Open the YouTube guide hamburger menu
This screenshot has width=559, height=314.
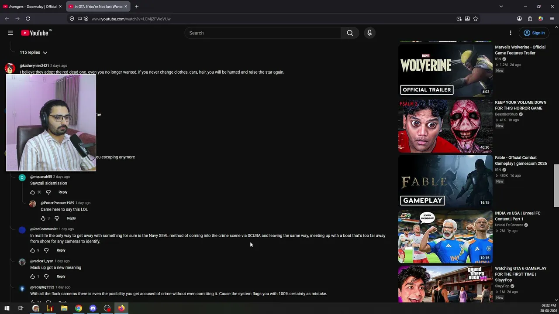click(10, 33)
